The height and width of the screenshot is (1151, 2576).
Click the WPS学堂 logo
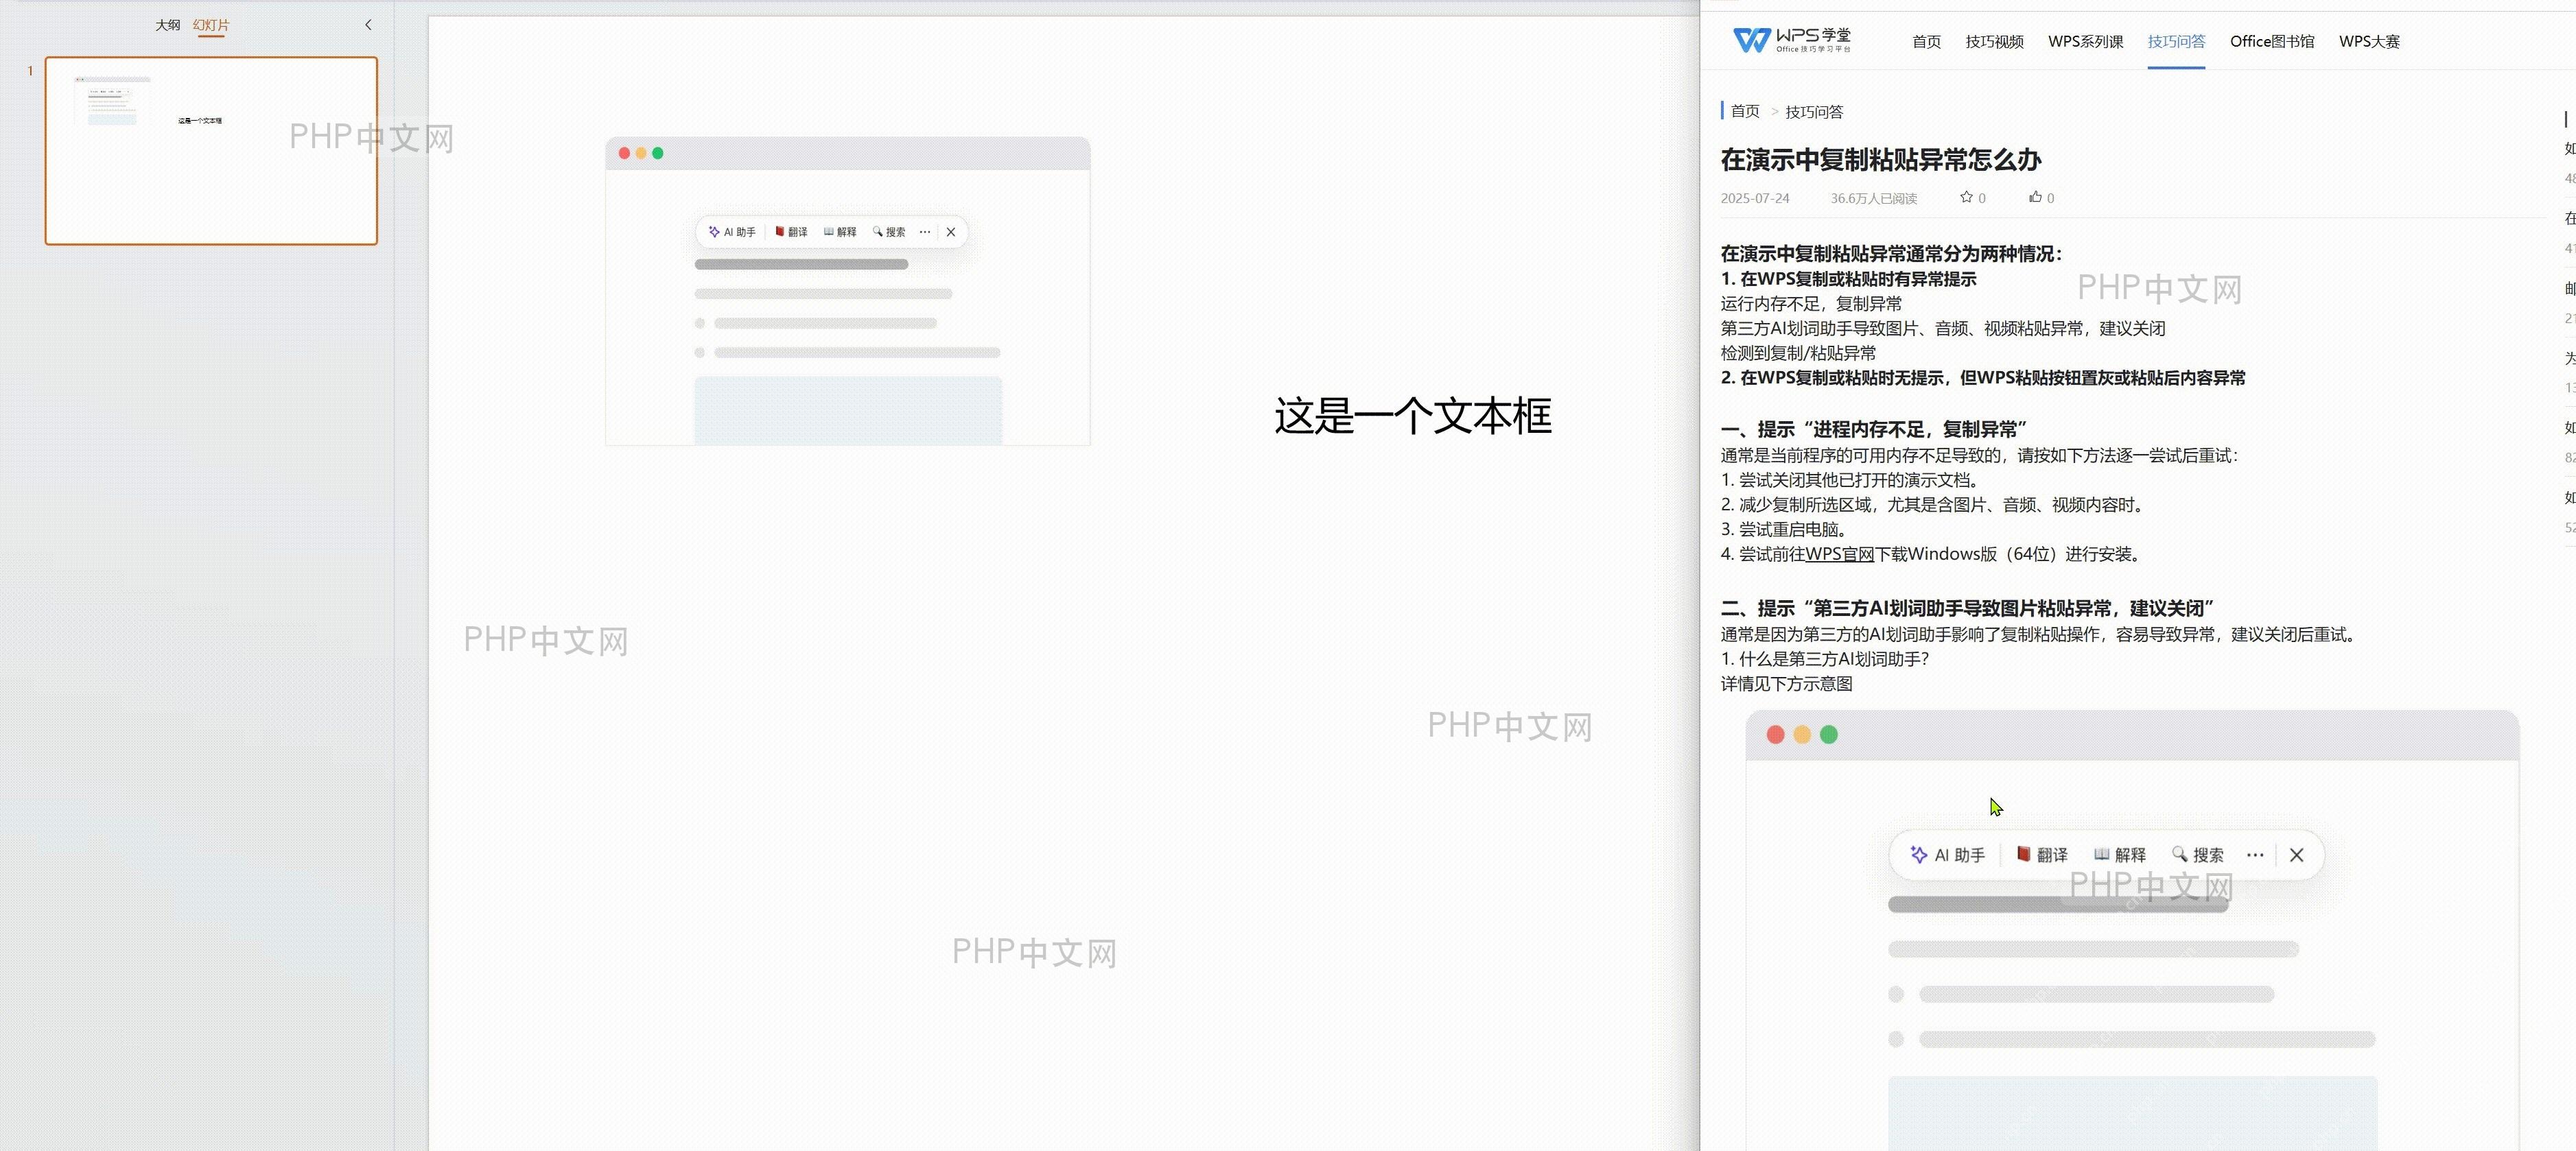(x=1791, y=40)
